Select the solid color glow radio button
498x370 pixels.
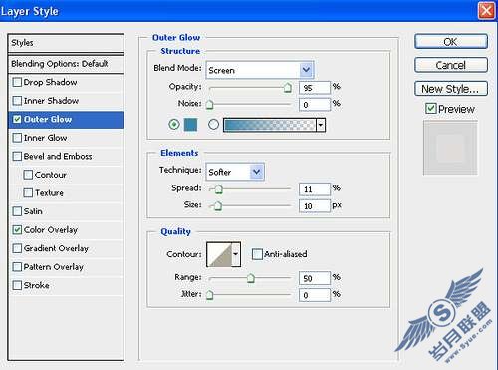(174, 125)
